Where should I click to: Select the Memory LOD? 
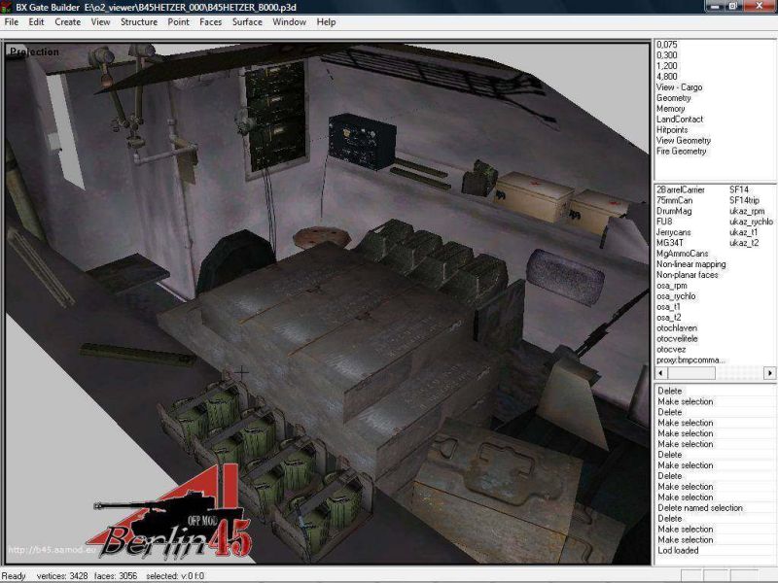[671, 109]
